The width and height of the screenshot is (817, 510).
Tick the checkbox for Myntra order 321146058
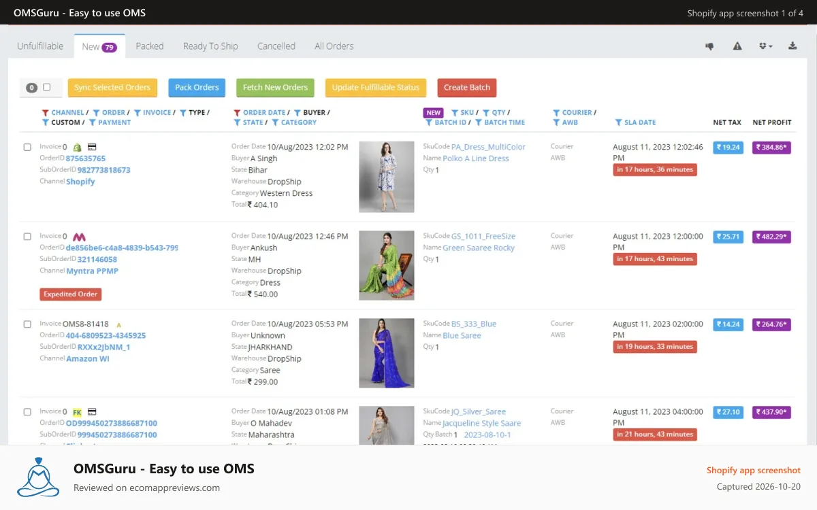point(27,237)
